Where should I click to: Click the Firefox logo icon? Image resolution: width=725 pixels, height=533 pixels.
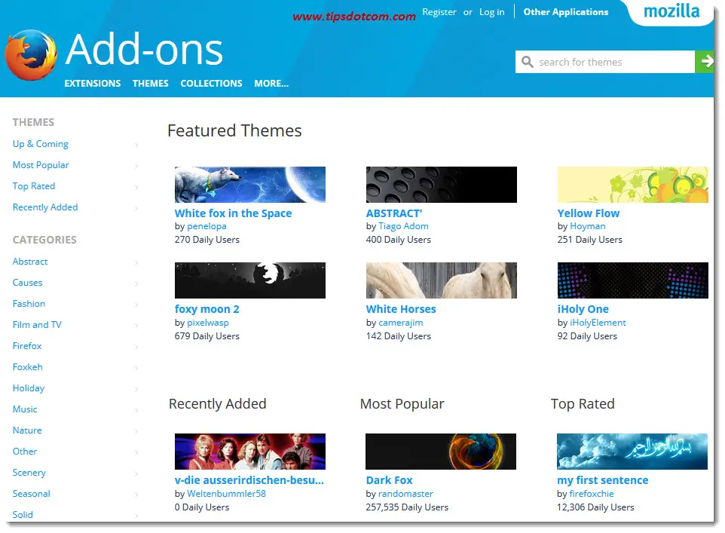coord(31,54)
